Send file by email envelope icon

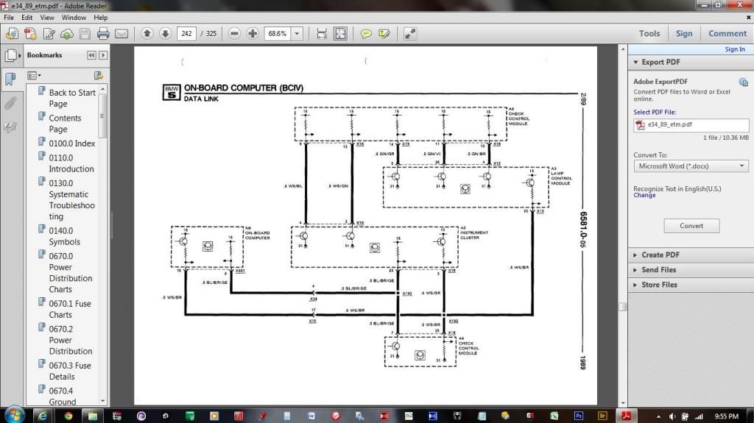pyautogui.click(x=121, y=34)
